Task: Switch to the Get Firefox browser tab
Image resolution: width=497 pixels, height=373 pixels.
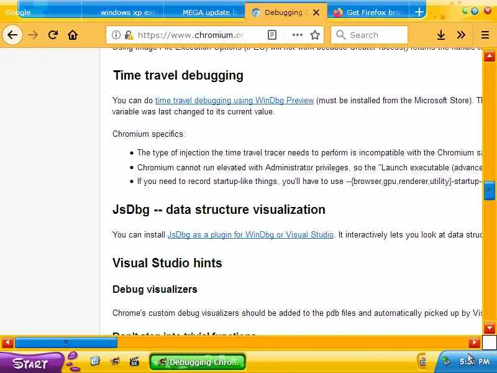Action: point(368,12)
